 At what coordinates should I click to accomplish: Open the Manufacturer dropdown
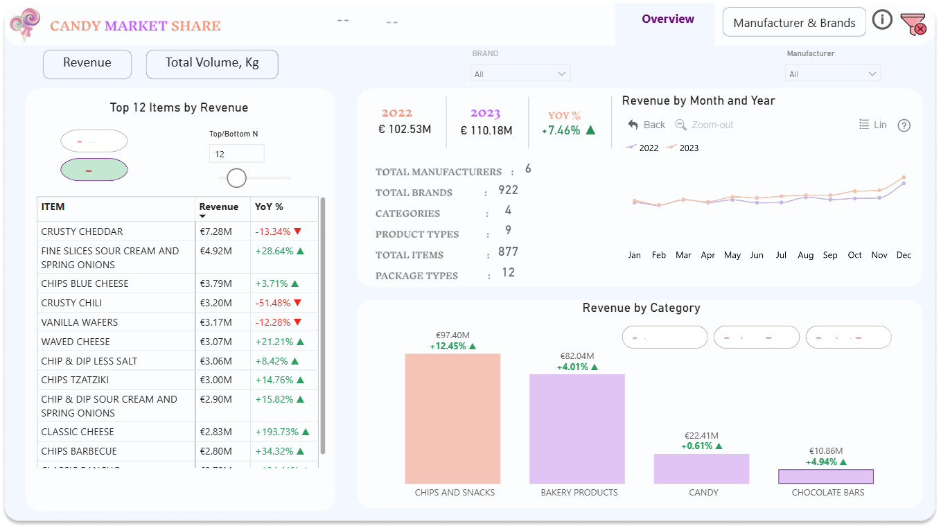(833, 73)
